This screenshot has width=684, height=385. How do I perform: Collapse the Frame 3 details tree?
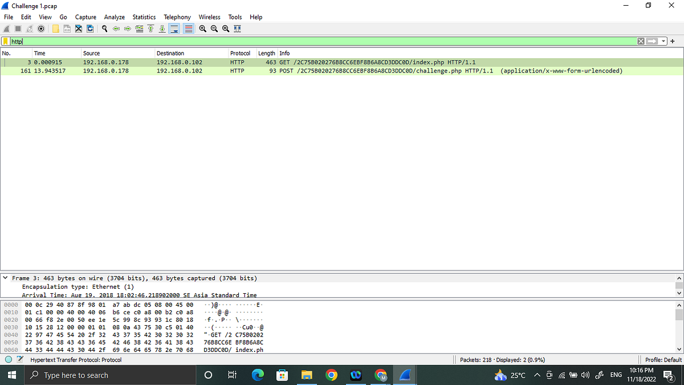tap(5, 278)
